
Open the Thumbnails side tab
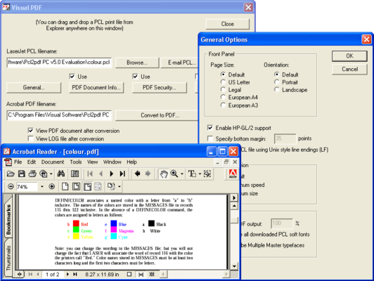tap(8, 258)
